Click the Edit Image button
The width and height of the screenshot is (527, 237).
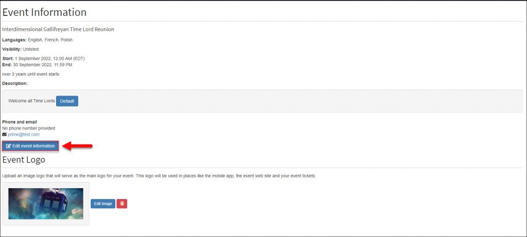click(103, 204)
